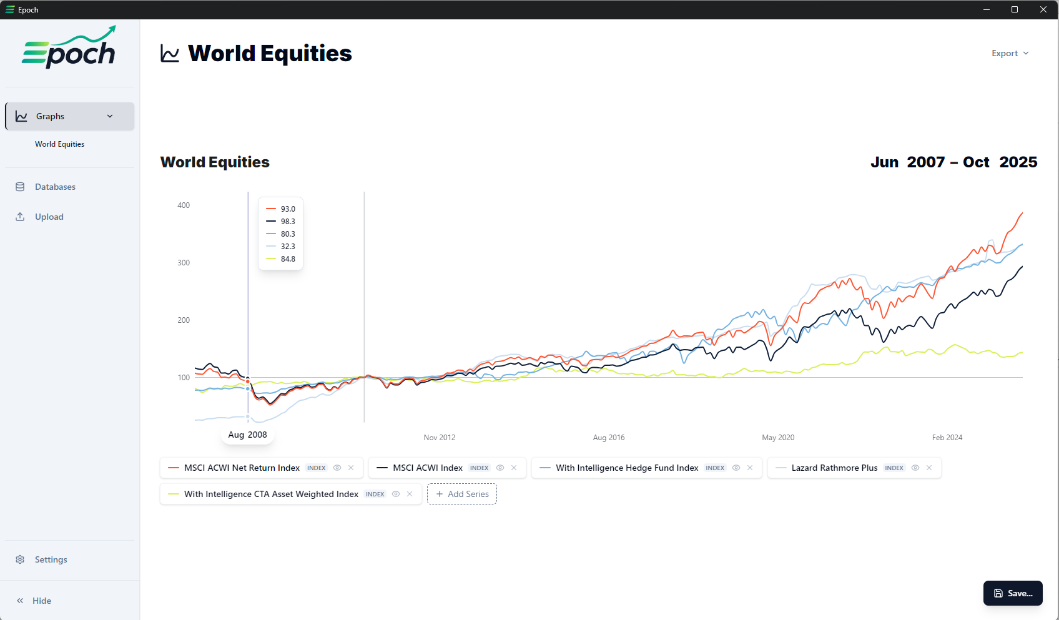The width and height of the screenshot is (1059, 620).
Task: Click the Hide double-chevron icon
Action: pyautogui.click(x=20, y=601)
